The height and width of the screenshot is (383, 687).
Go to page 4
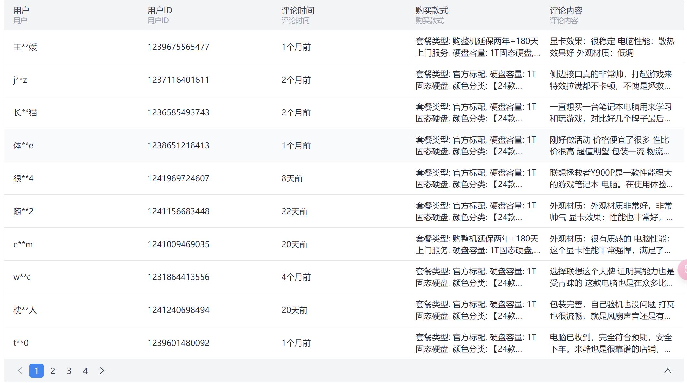click(x=85, y=371)
